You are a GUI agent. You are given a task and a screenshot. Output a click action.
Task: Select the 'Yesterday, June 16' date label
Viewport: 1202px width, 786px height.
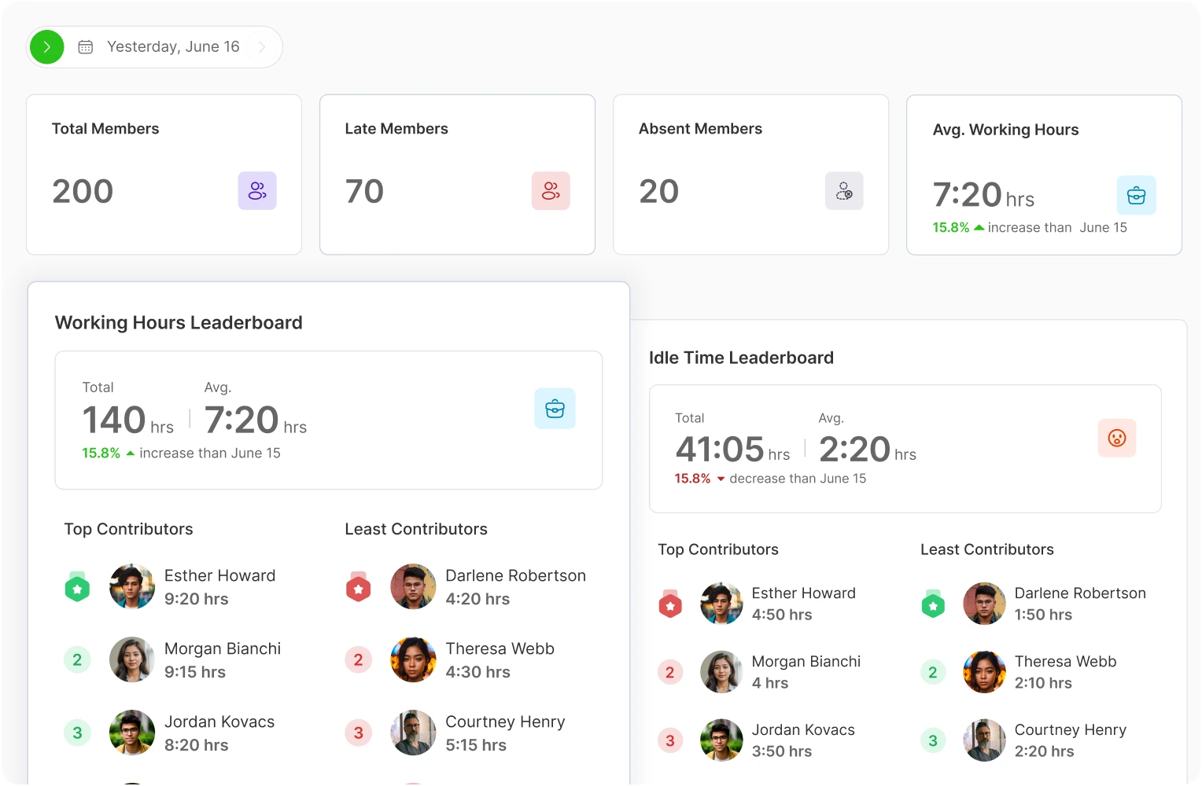tap(173, 46)
